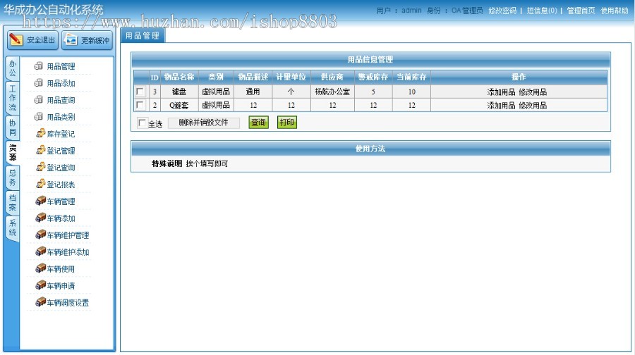Screen dimensions: 635x355
Task: Click the 删除并销毁文件 button
Action: pyautogui.click(x=204, y=123)
